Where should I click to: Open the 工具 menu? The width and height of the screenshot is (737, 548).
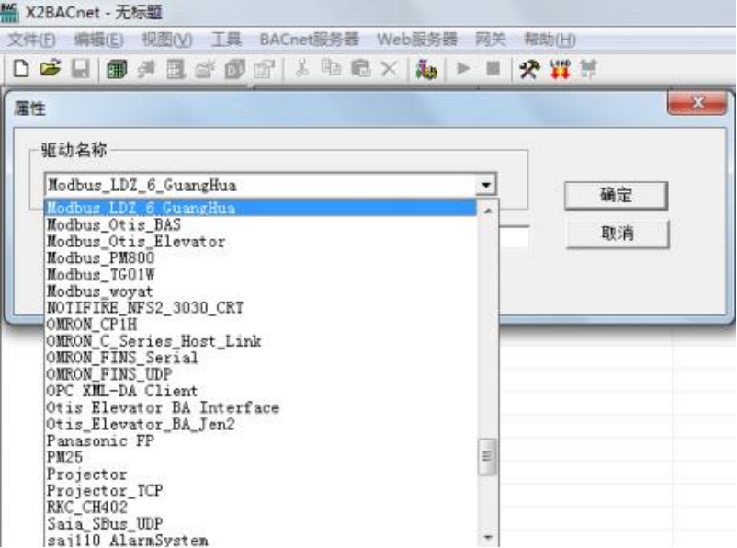226,40
